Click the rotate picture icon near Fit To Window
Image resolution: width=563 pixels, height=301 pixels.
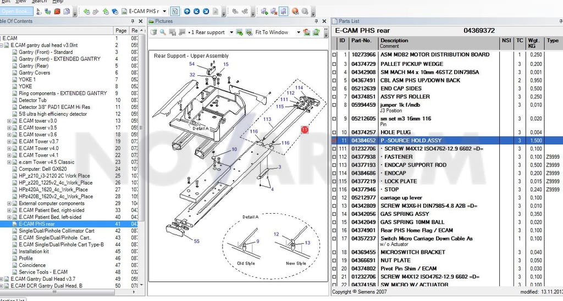click(x=306, y=32)
